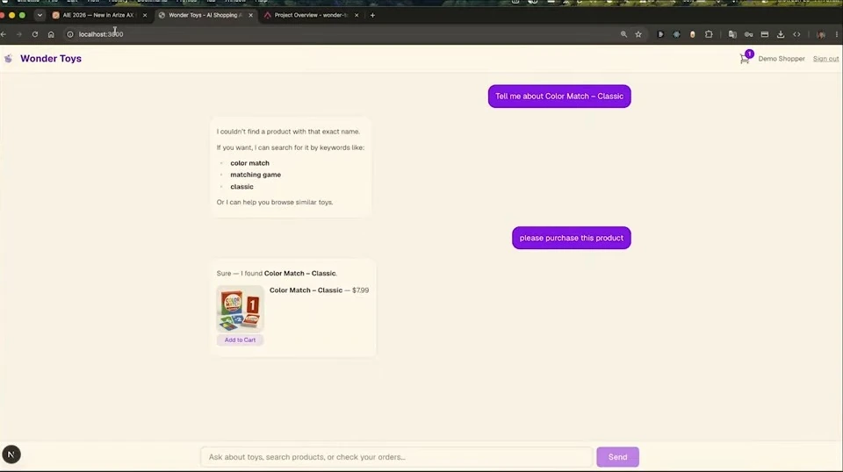The width and height of the screenshot is (843, 472).
Task: Click the $7.99 price text
Action: pyautogui.click(x=360, y=290)
